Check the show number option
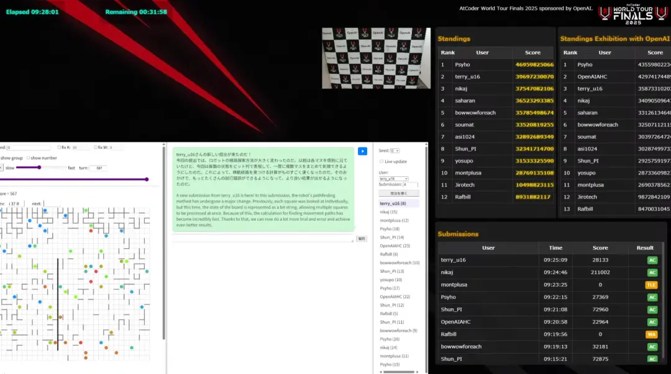Screen dimensions: 671x374 (x=29, y=158)
